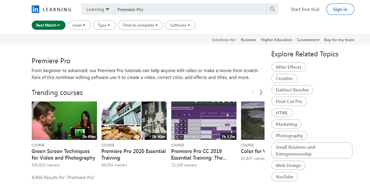Click the magnifying glass search icon
Image resolution: width=370 pixels, height=187 pixels.
272,9
